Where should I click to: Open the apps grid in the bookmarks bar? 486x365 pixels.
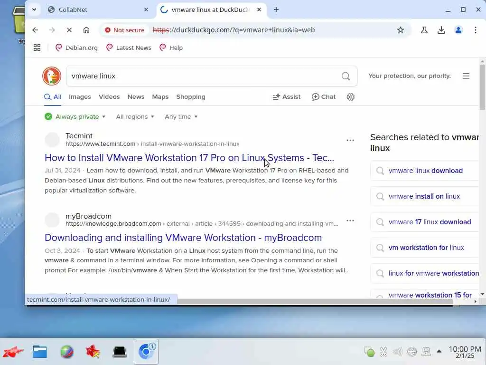pos(37,48)
